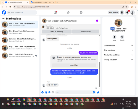Open the Windows notification center icon

[x=135, y=104]
